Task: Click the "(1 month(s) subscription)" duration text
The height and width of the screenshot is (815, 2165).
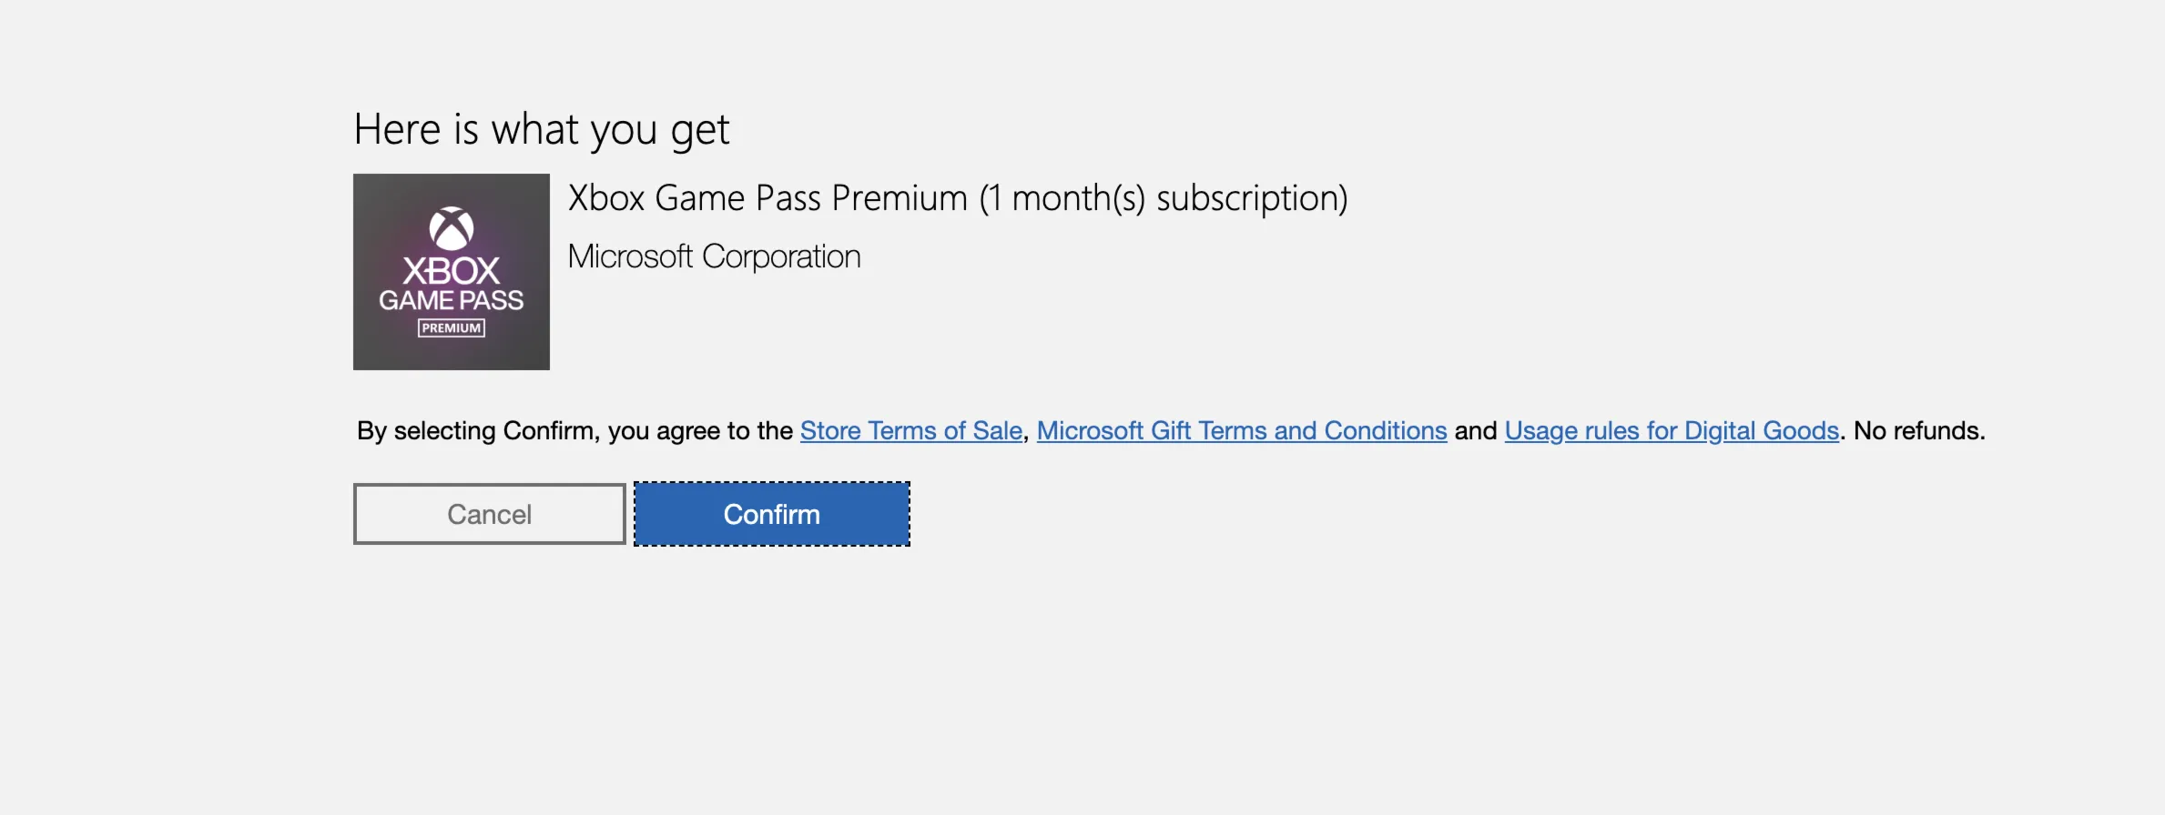Action: pos(1164,198)
